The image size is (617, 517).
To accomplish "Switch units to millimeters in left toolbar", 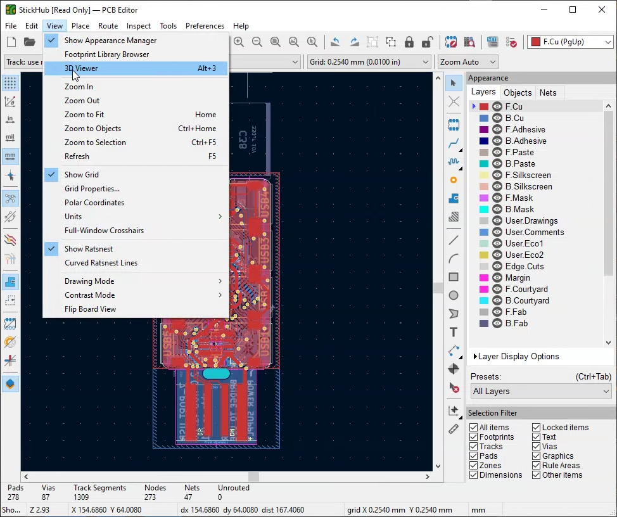I will coord(10,156).
